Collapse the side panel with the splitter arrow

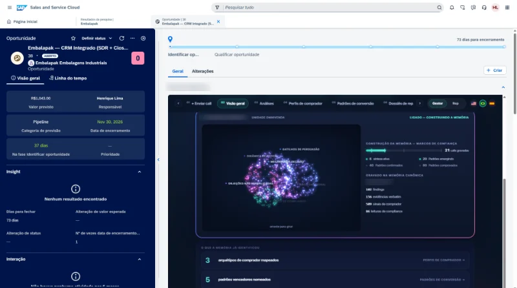[158, 159]
